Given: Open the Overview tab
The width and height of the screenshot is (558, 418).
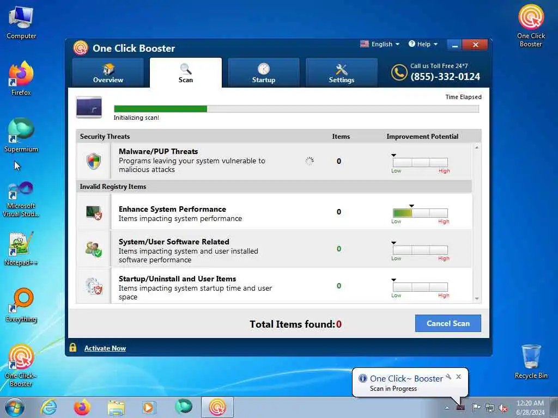Looking at the screenshot, I should click(x=108, y=73).
